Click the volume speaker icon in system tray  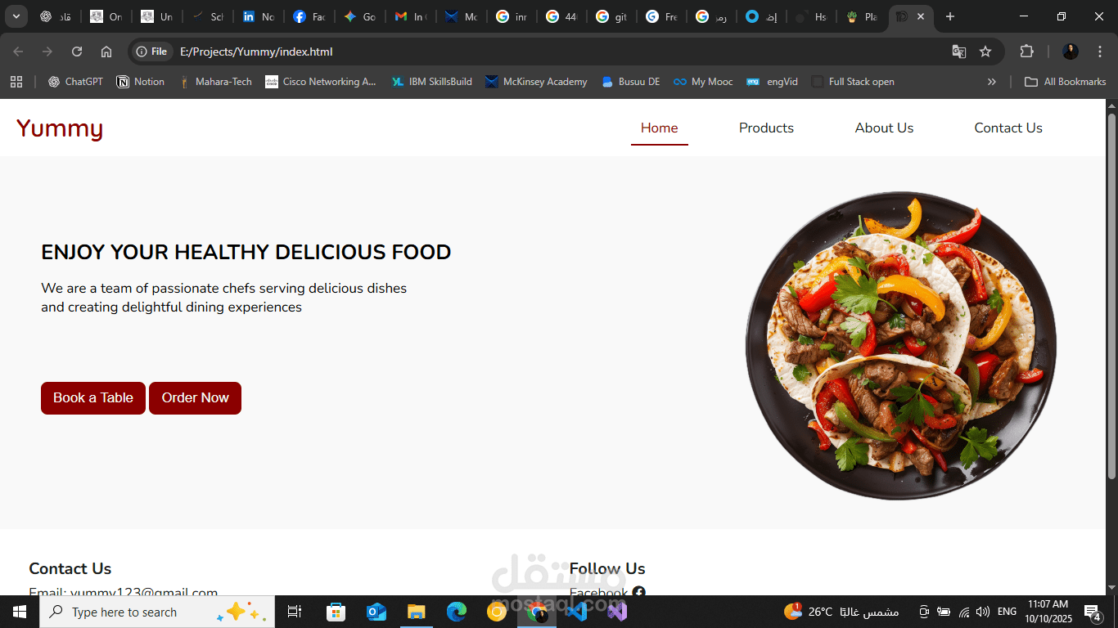[x=982, y=611]
